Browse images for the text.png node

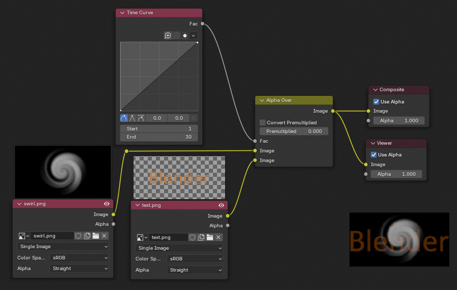click(x=142, y=237)
